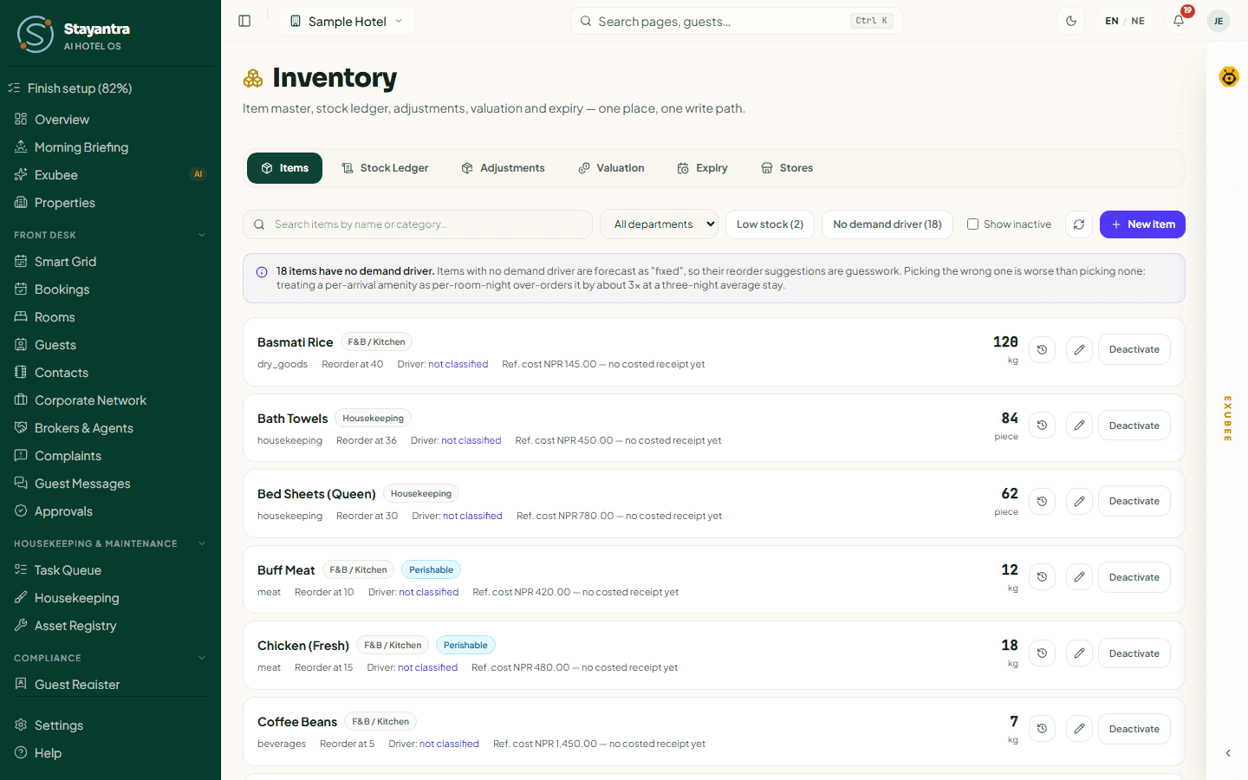Switch language with the EN / NE toggle

coord(1125,21)
